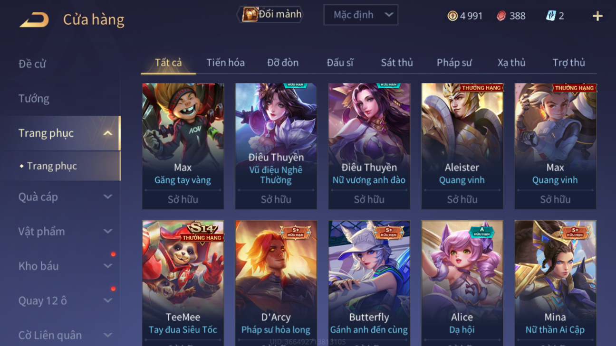Tap the gold coin balance icon

[452, 16]
